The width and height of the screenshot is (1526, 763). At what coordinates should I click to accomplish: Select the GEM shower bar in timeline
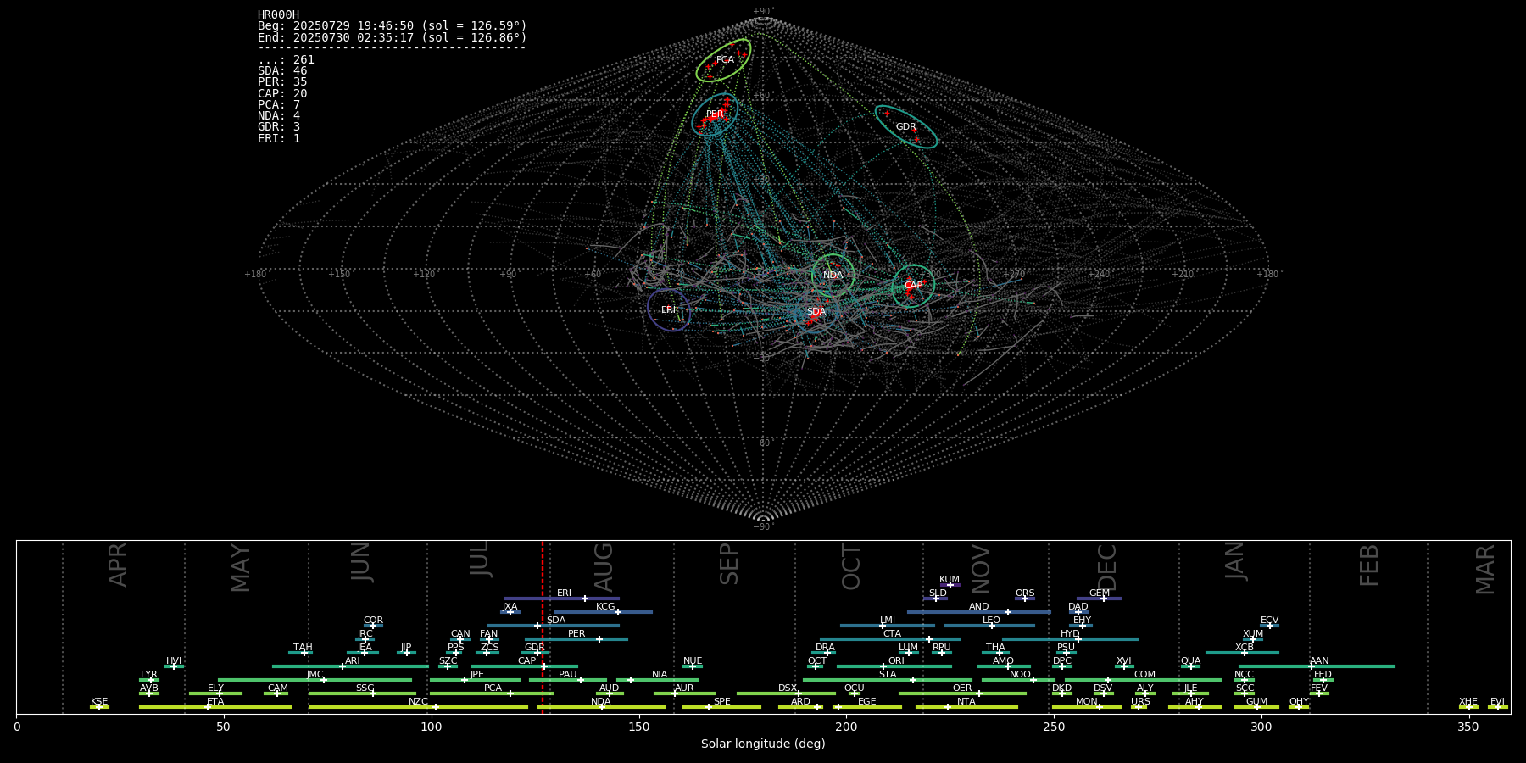1099,599
